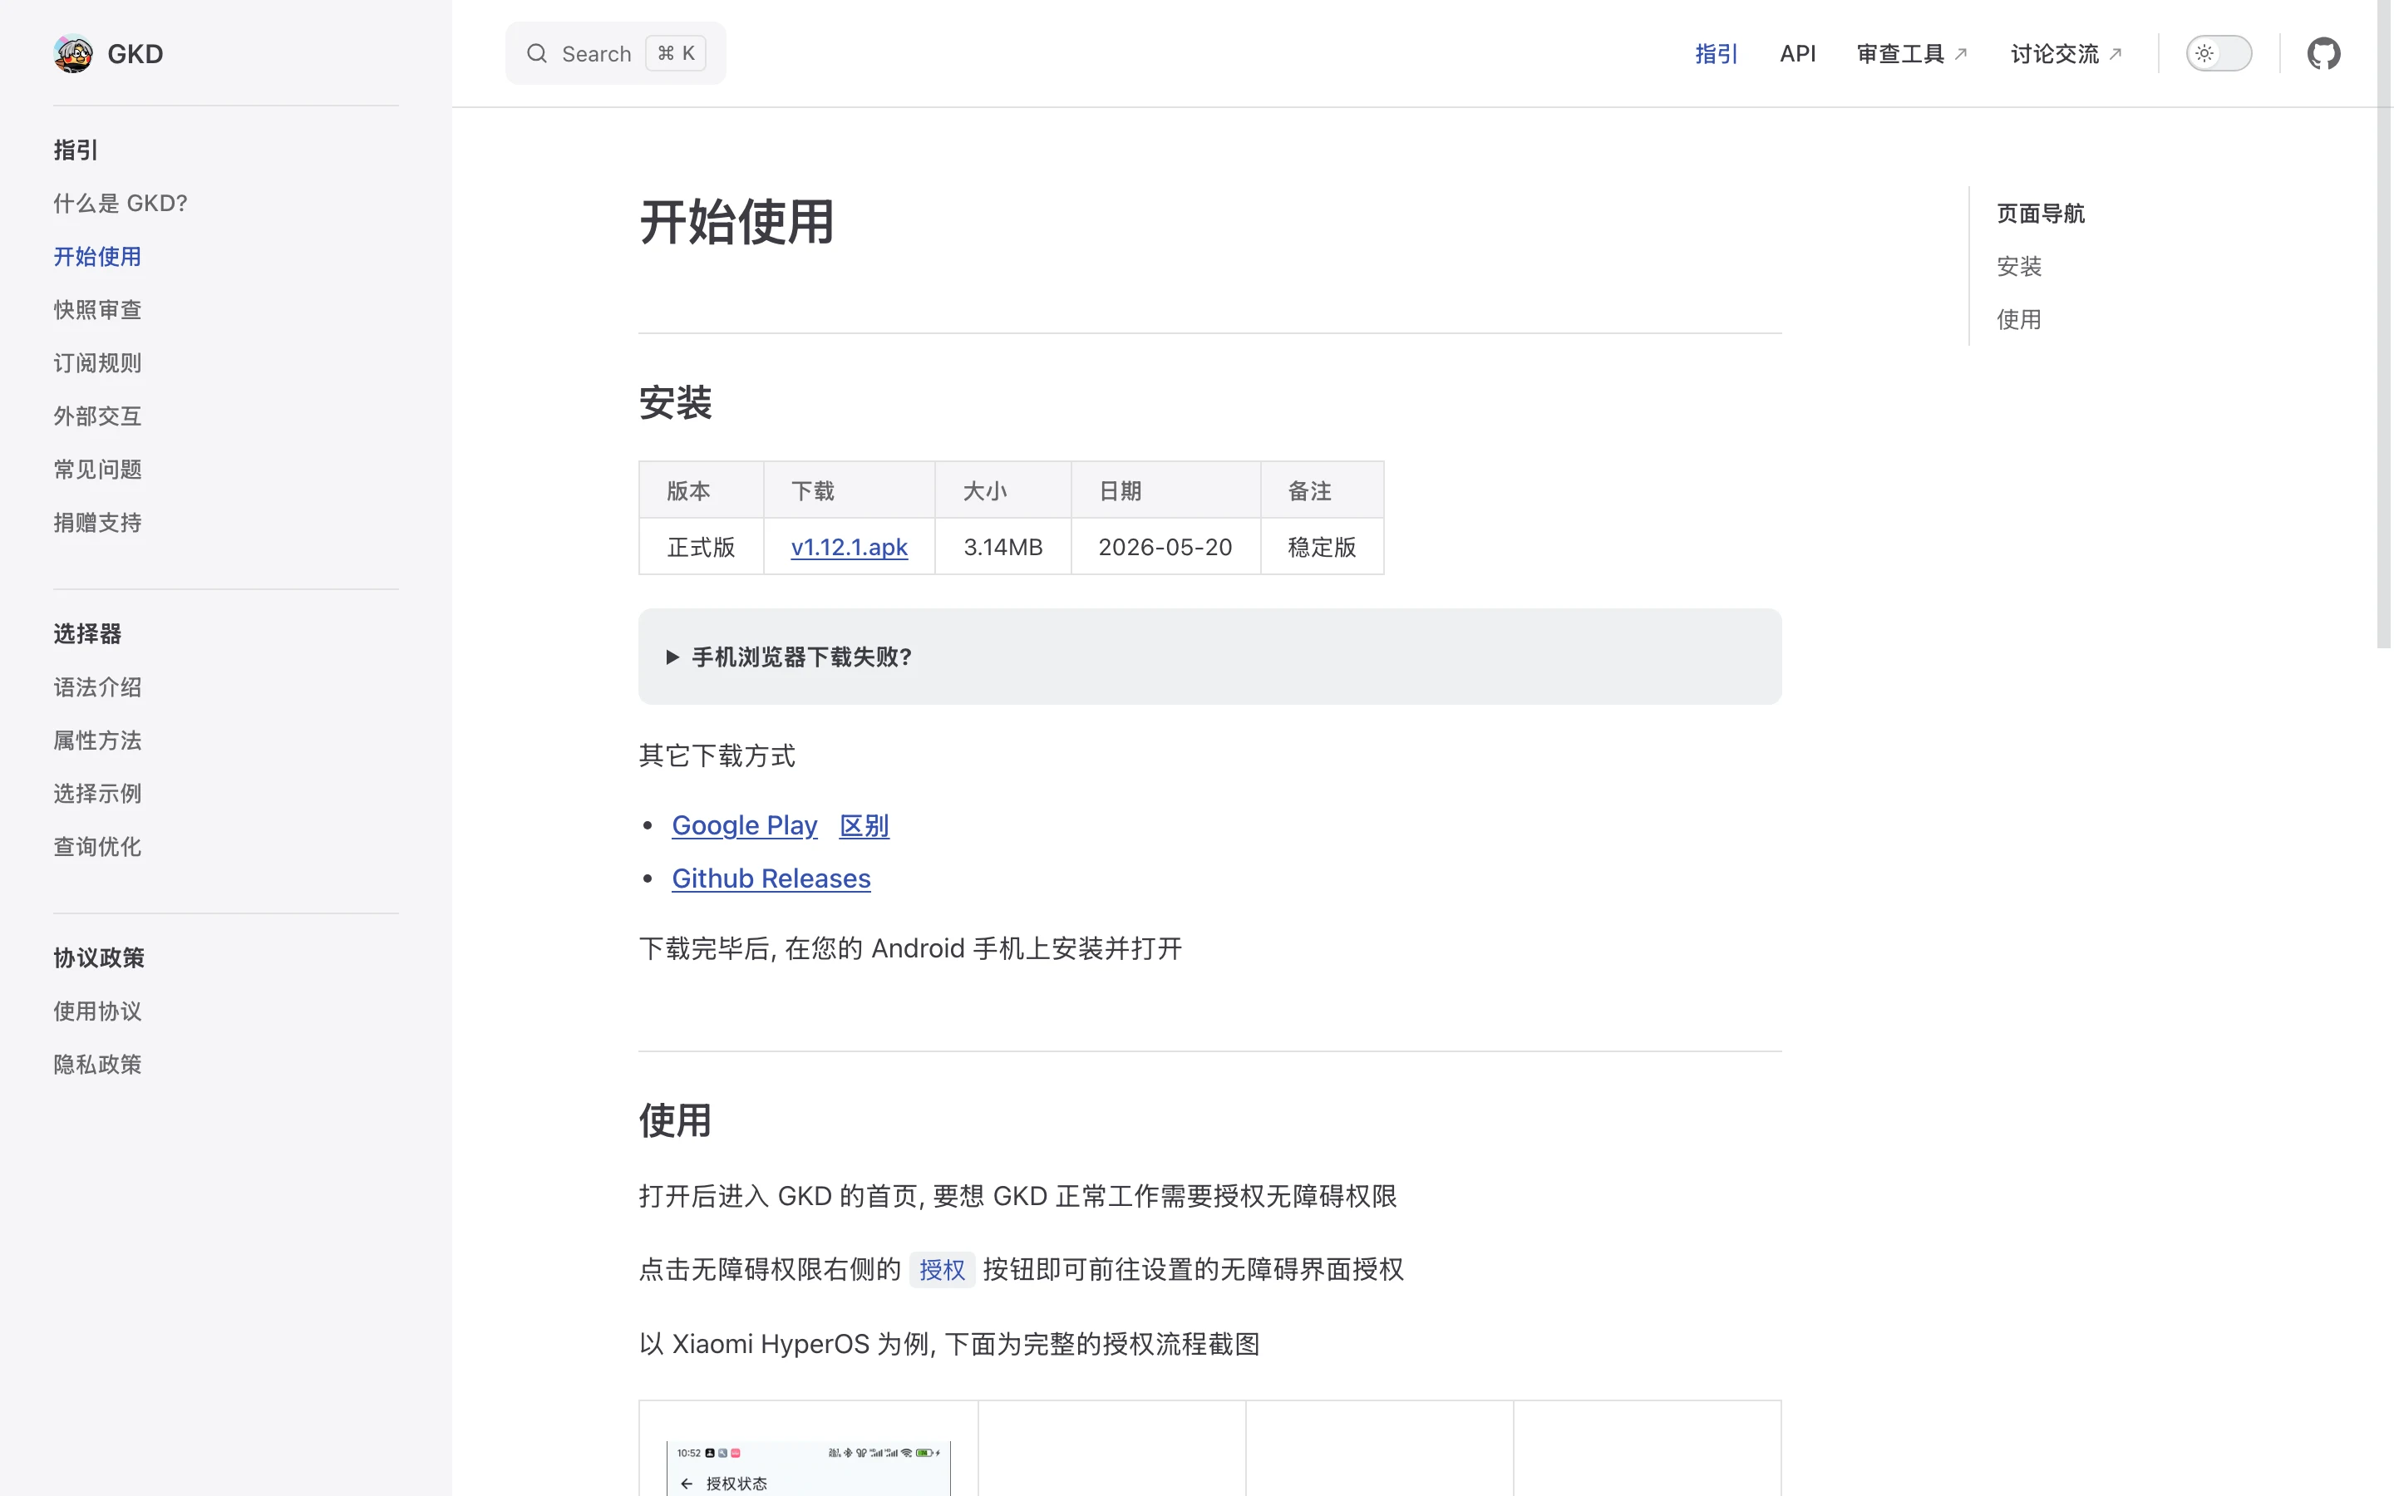The width and height of the screenshot is (2394, 1496).
Task: Open 外部交互 sidebar page
Action: point(97,416)
